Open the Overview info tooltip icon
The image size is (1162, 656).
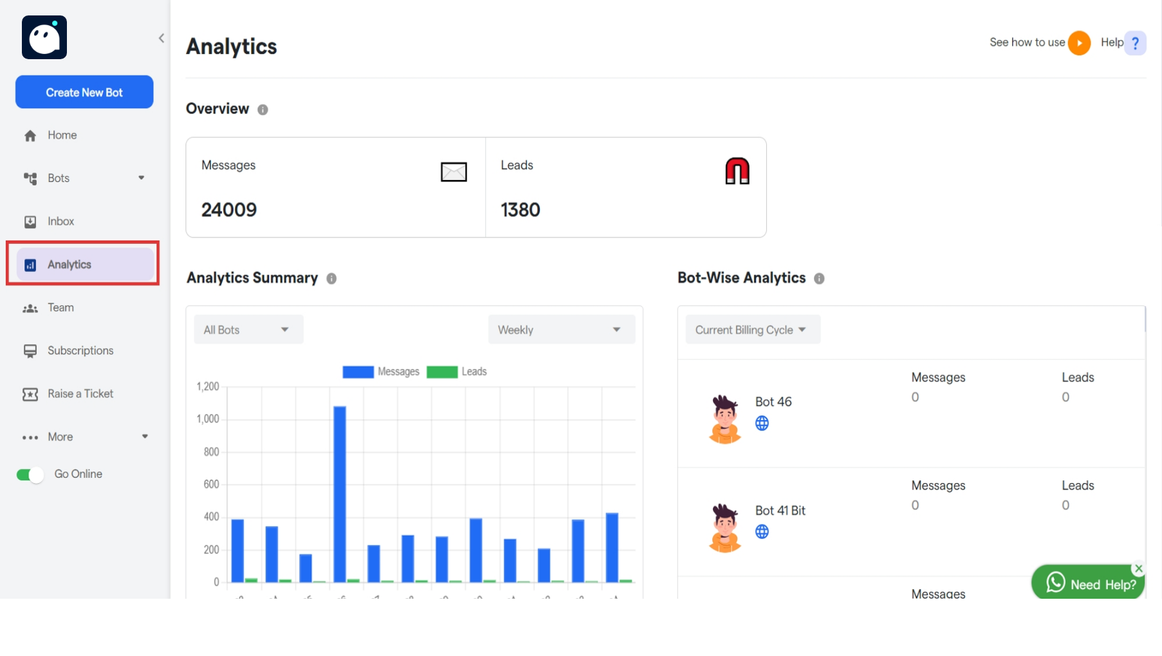[x=263, y=109]
